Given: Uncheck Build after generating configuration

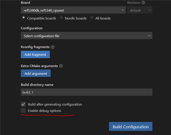Looking at the screenshot, I should point(23,104).
